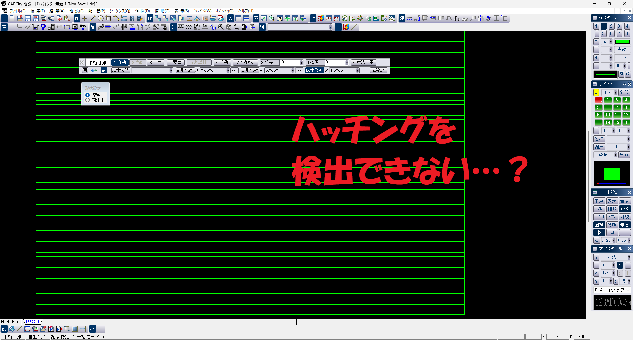Click the 0.寸法変更 button
The image size is (633, 340).
coord(363,62)
